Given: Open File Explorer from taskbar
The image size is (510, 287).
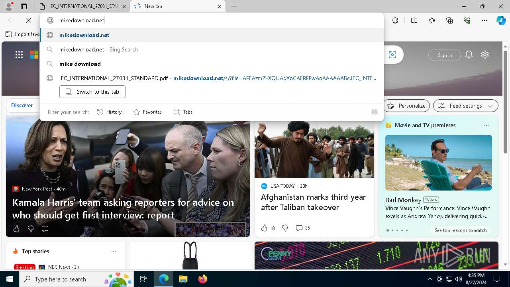Looking at the screenshot, I should tap(183, 279).
